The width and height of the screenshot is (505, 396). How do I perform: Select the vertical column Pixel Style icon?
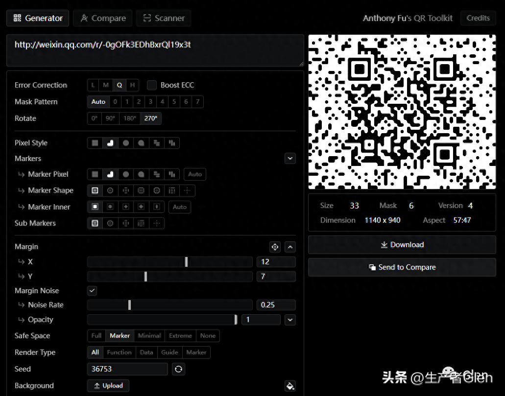pyautogui.click(x=172, y=143)
